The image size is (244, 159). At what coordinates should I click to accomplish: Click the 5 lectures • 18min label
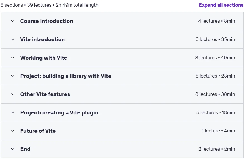[x=216, y=113]
